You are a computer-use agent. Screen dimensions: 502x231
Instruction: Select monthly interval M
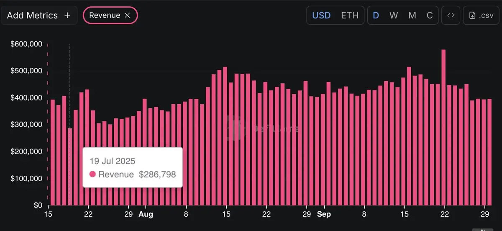[x=412, y=15]
